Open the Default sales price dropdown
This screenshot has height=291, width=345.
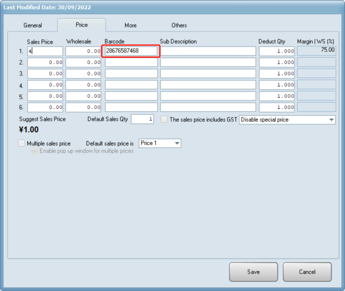pos(160,143)
